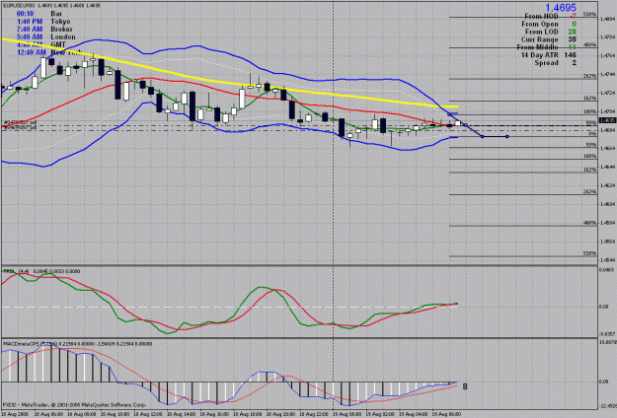Click the 1.4644 price axis label
617x418 pixels.
click(x=607, y=167)
